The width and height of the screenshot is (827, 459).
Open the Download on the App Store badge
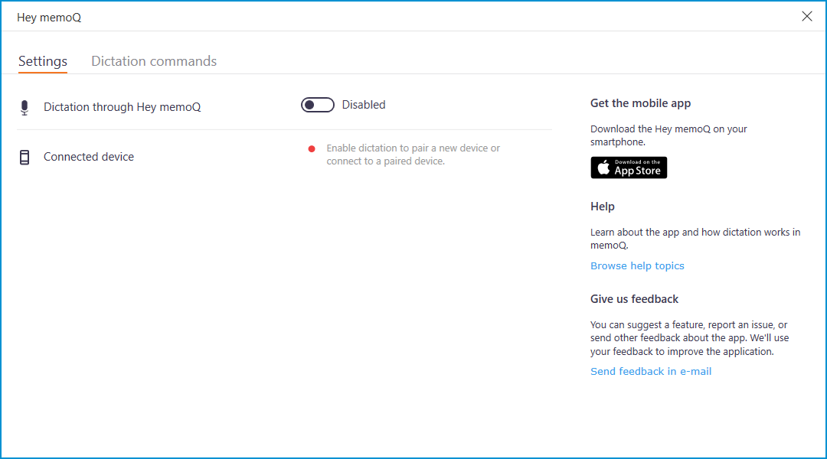[x=629, y=168]
